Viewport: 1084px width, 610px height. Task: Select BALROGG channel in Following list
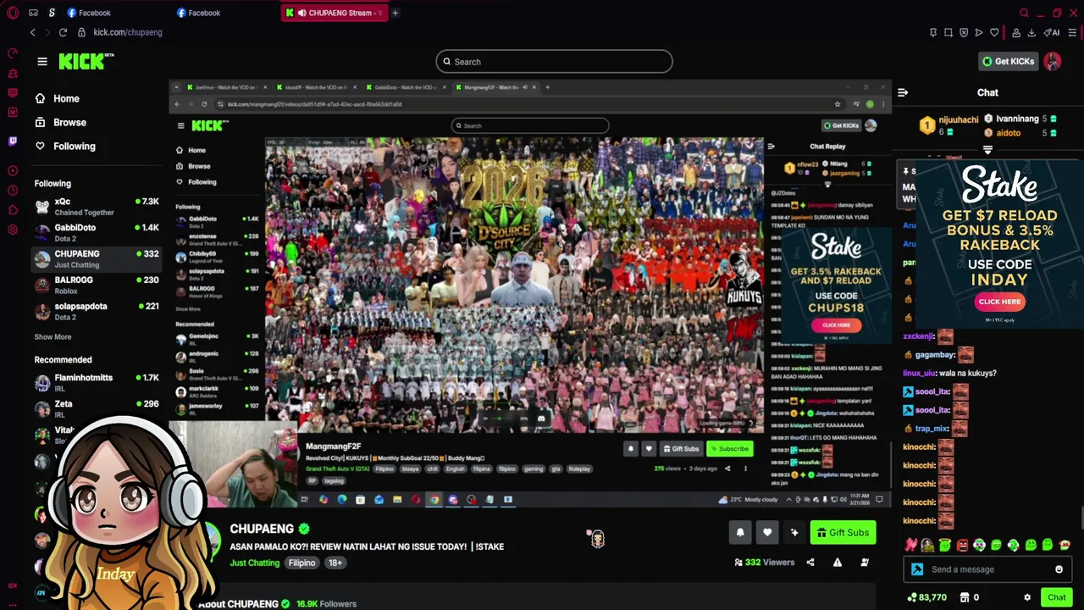click(x=97, y=286)
